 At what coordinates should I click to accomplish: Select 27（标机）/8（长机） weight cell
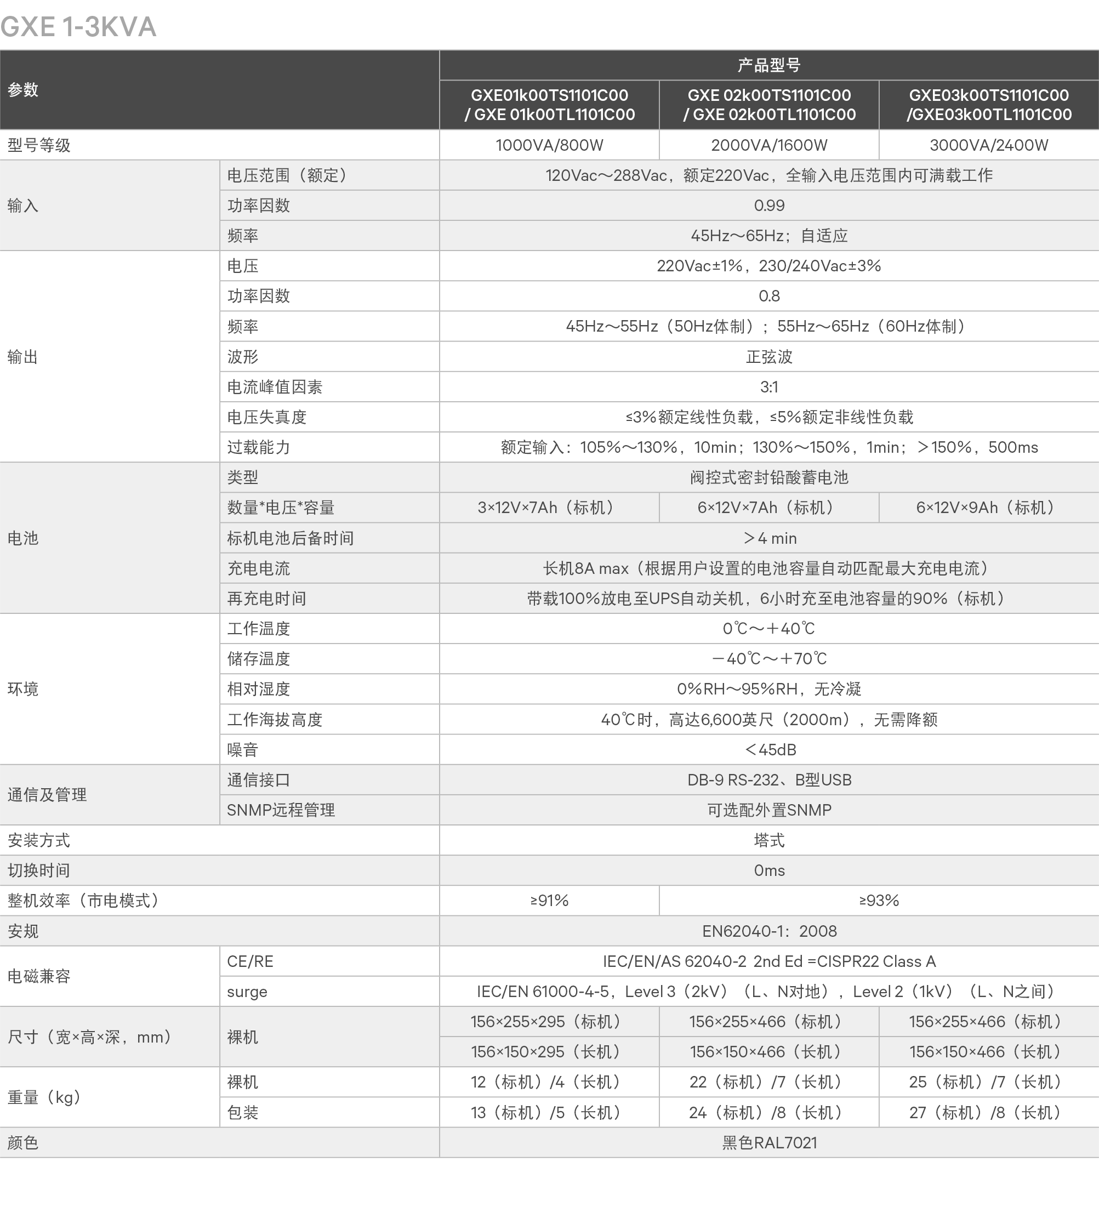(x=989, y=1113)
